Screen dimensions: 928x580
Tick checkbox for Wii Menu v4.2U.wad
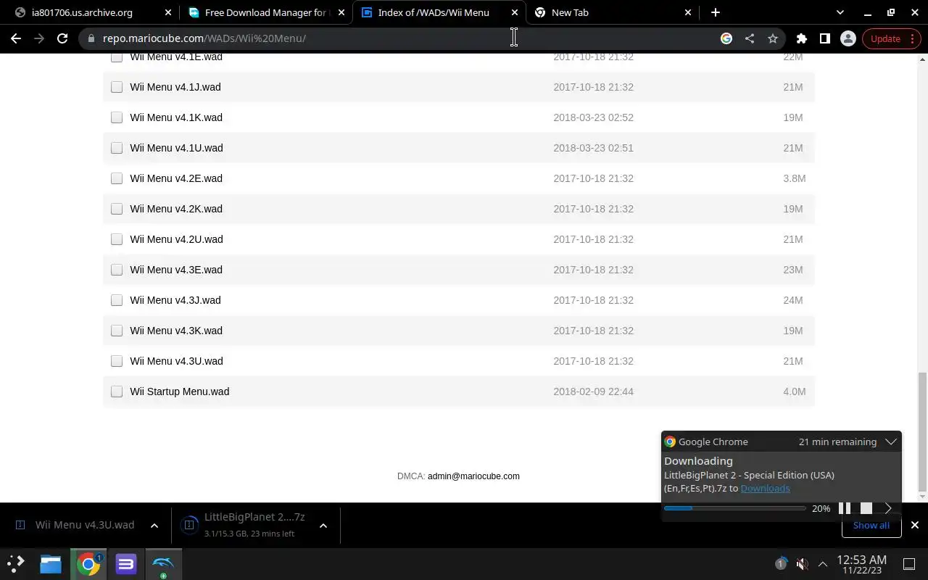click(117, 239)
